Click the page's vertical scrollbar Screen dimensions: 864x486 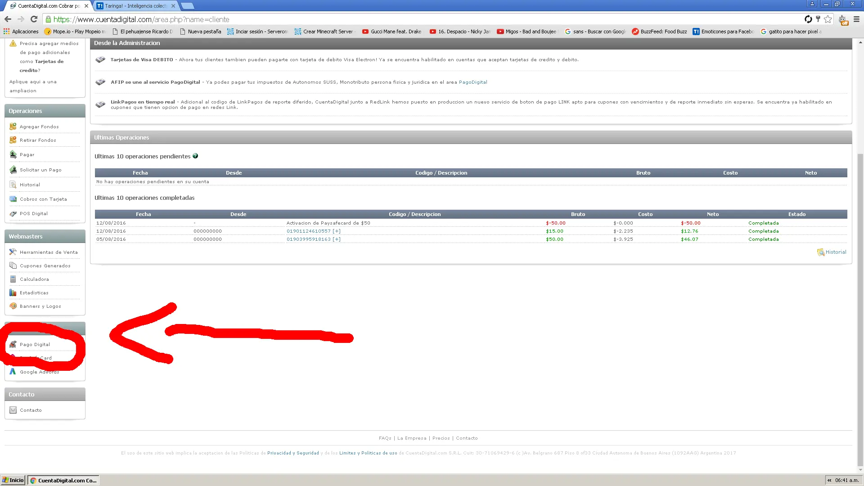[860, 310]
